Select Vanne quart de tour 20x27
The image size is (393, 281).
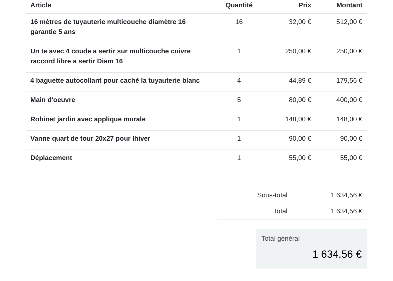(x=90, y=138)
